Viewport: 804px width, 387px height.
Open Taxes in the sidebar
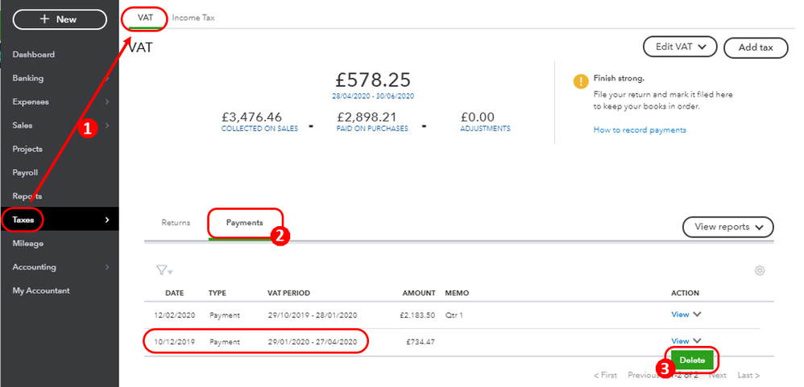coord(23,220)
